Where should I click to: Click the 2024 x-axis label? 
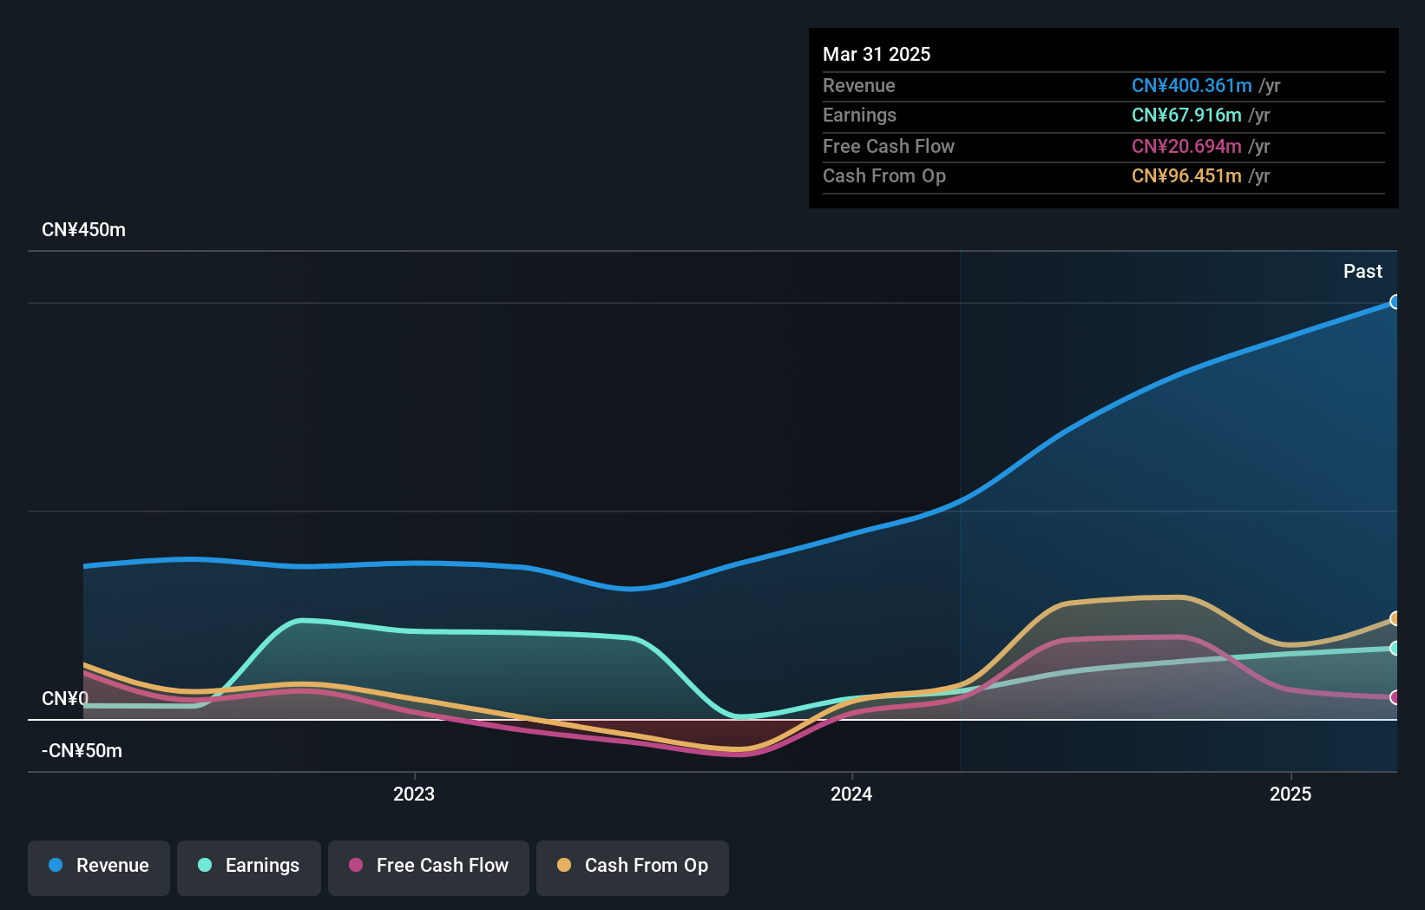(x=851, y=794)
